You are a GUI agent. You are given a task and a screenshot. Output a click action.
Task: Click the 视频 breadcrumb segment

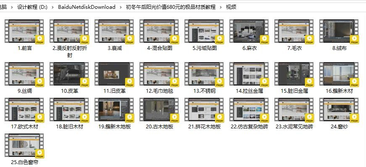coord(231,7)
